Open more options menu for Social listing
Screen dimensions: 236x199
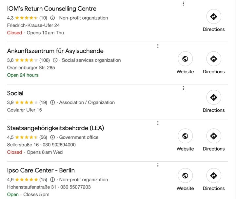pyautogui.click(x=183, y=88)
